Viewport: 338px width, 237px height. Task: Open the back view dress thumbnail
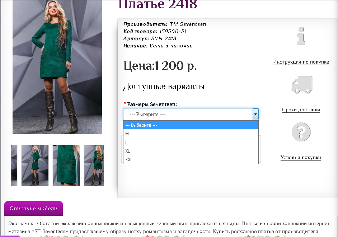94,165
